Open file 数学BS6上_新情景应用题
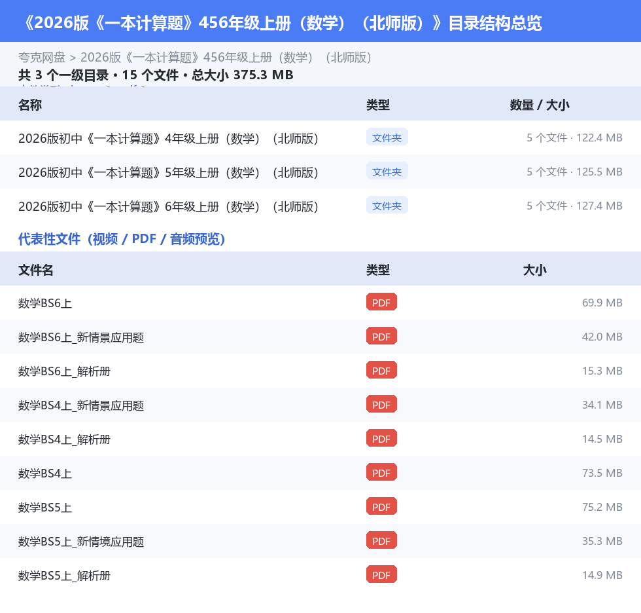The height and width of the screenshot is (613, 641). point(81,337)
